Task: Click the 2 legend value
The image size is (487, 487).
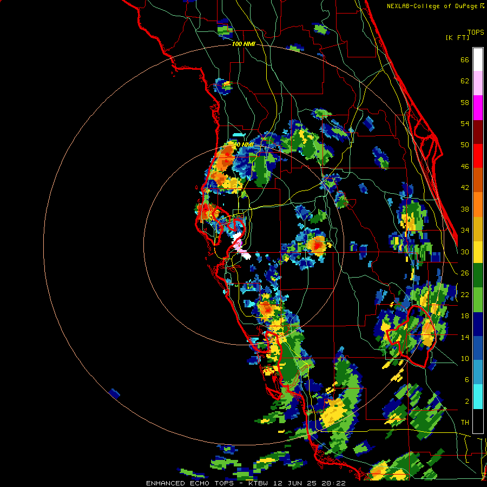Action: pyautogui.click(x=467, y=402)
